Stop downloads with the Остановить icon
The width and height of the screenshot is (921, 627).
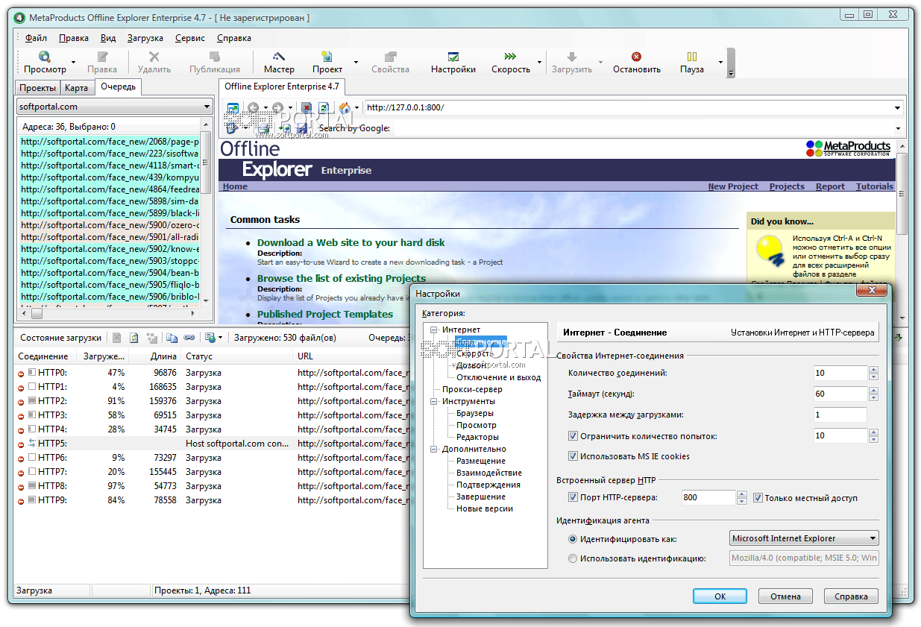[x=636, y=57]
